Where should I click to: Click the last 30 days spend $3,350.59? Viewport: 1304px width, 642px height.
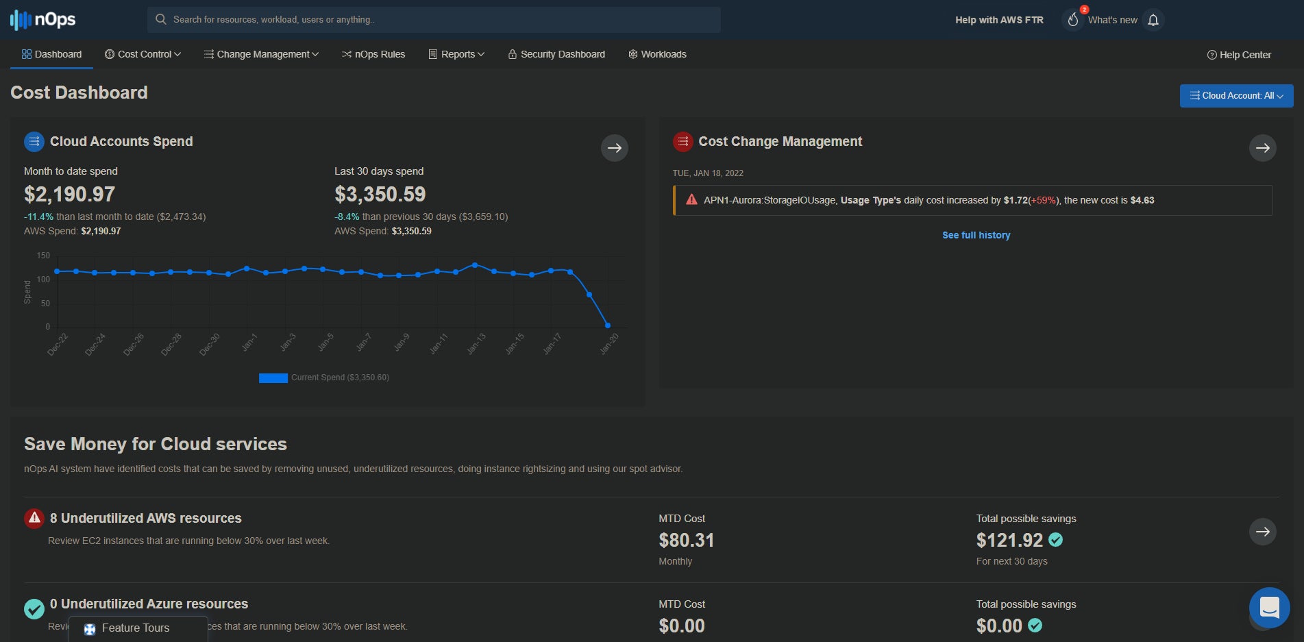click(380, 195)
